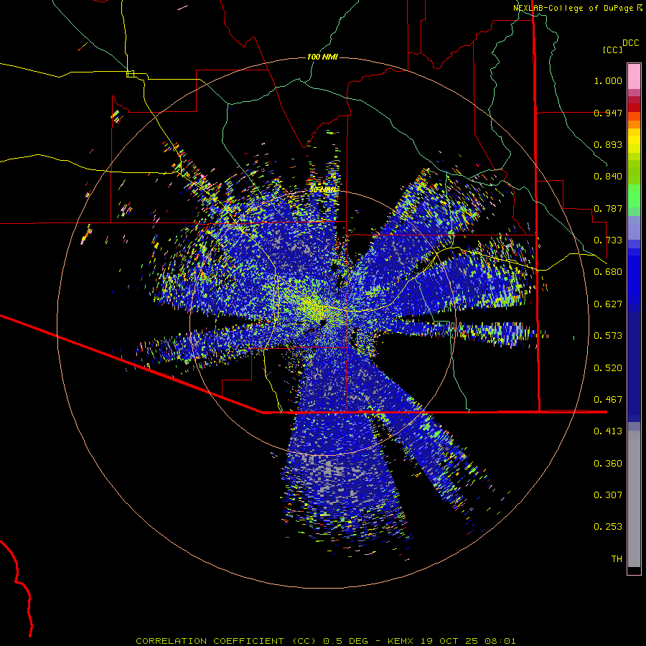Click the 0.520 scale value
The image size is (646, 646).
608,368
